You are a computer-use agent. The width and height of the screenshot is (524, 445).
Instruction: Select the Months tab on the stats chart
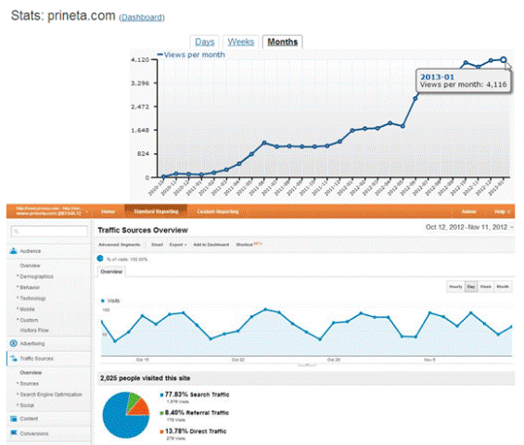[x=282, y=42]
